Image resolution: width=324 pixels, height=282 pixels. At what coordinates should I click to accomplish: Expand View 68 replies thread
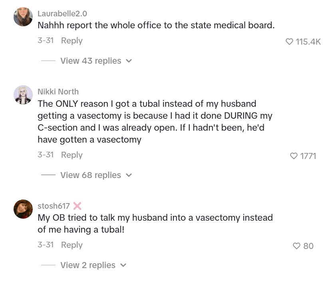91,175
